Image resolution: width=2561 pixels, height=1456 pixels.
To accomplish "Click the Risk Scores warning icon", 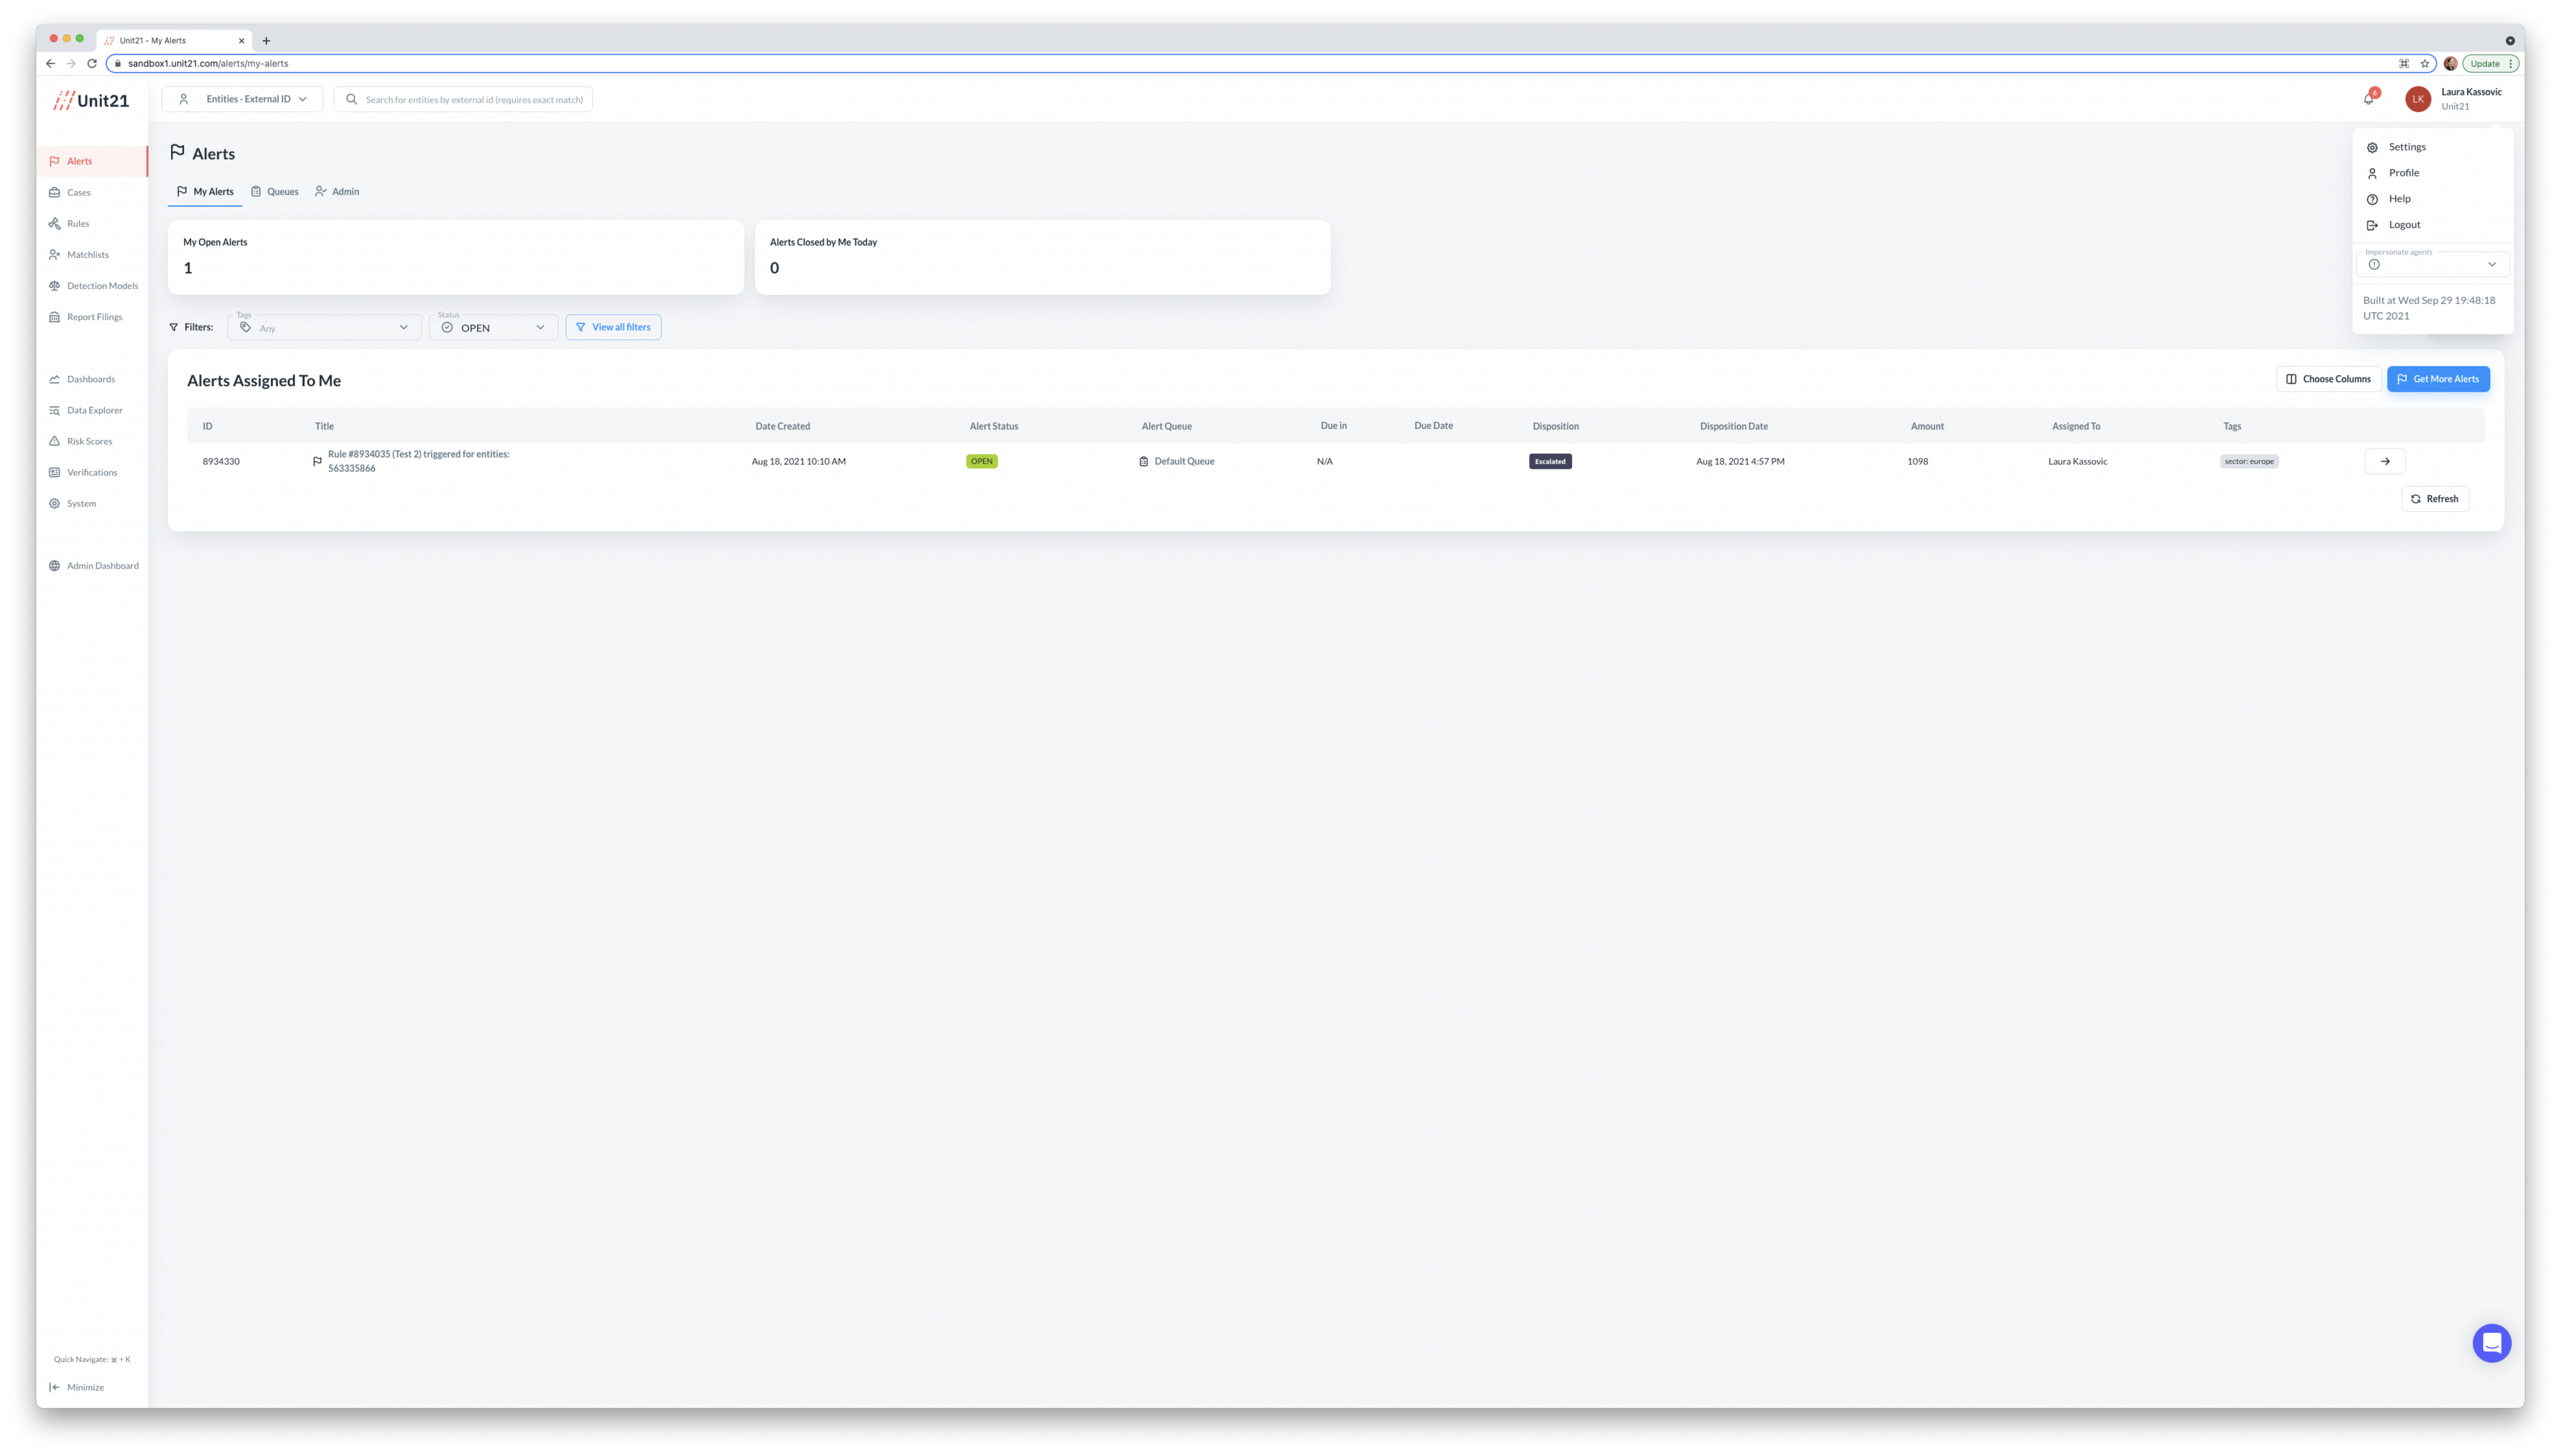I will 55,441.
